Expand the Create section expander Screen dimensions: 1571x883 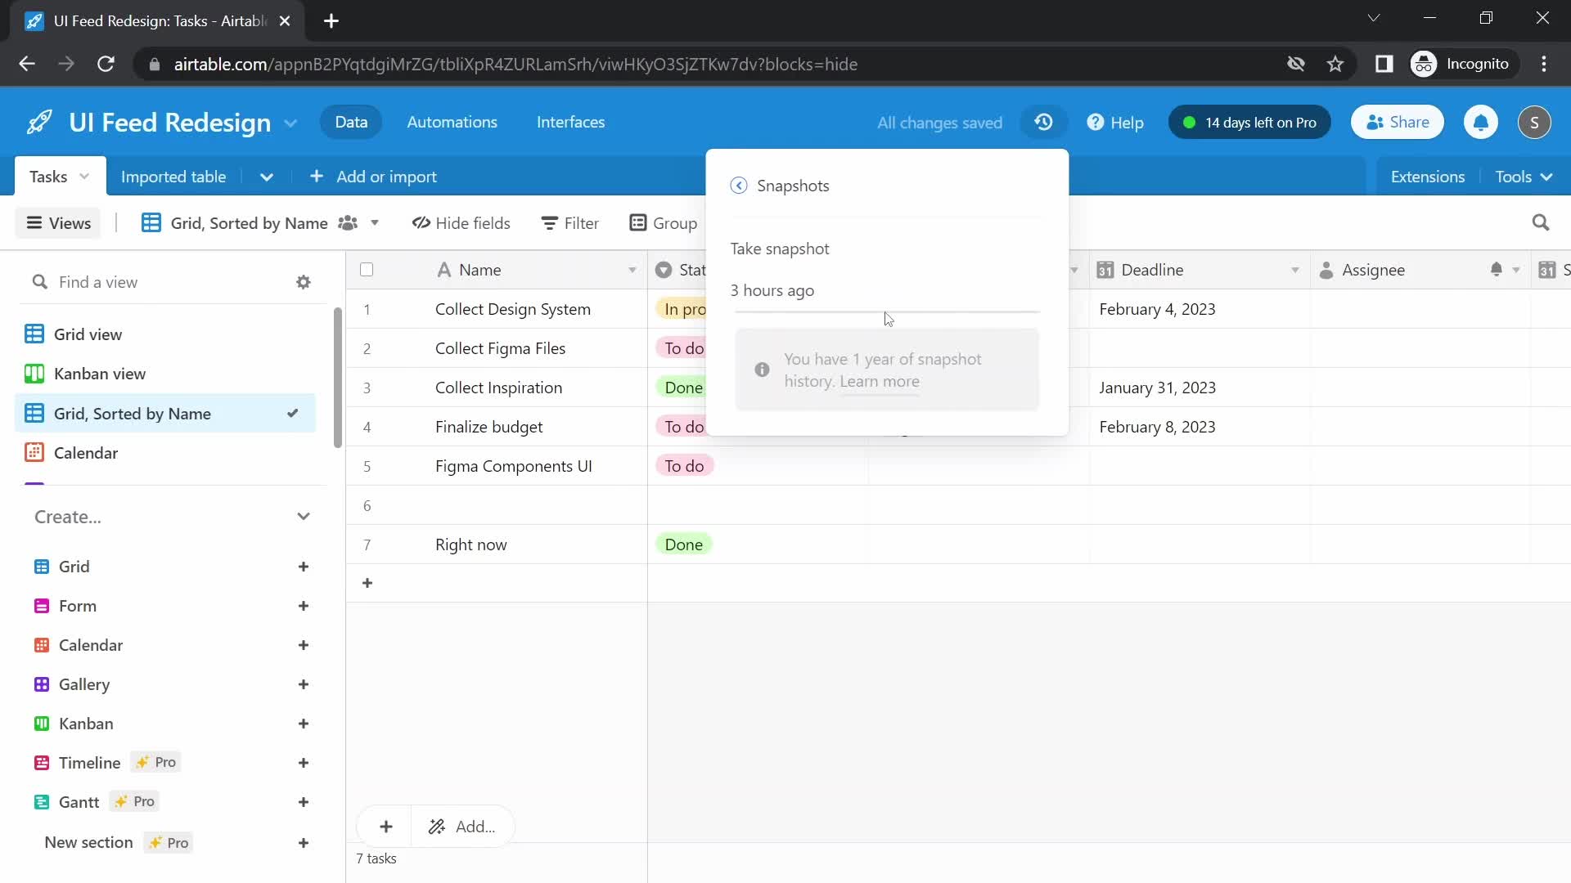[302, 517]
